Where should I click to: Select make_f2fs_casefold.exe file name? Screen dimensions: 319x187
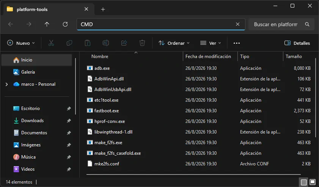tap(118, 153)
